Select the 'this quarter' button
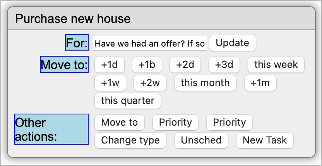 point(128,101)
